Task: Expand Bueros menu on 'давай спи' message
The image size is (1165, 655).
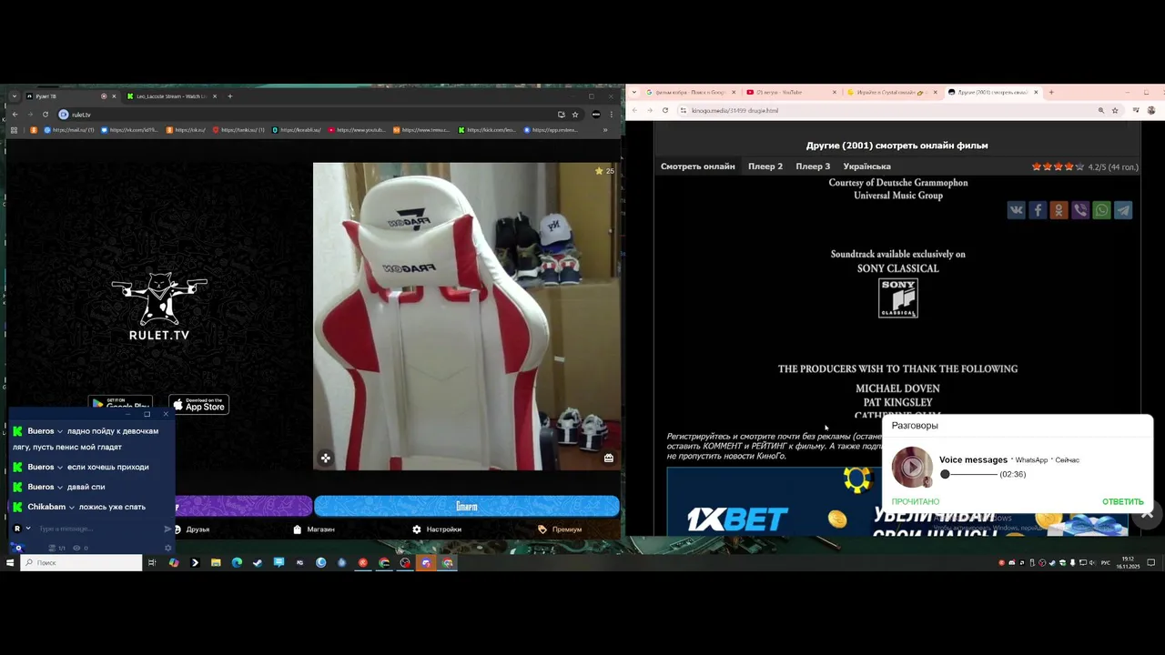Action: (60, 487)
